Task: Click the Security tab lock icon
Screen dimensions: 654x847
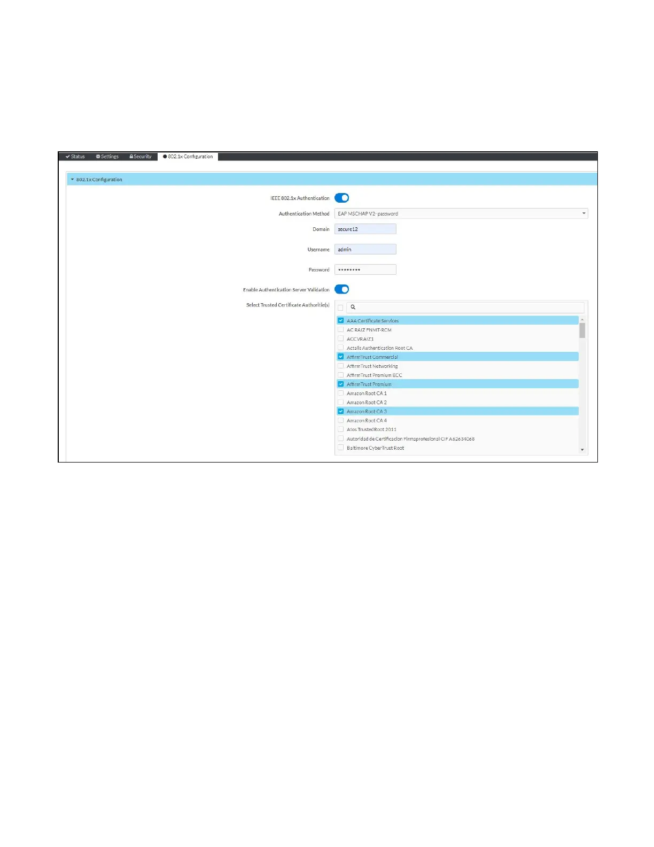Action: click(131, 157)
